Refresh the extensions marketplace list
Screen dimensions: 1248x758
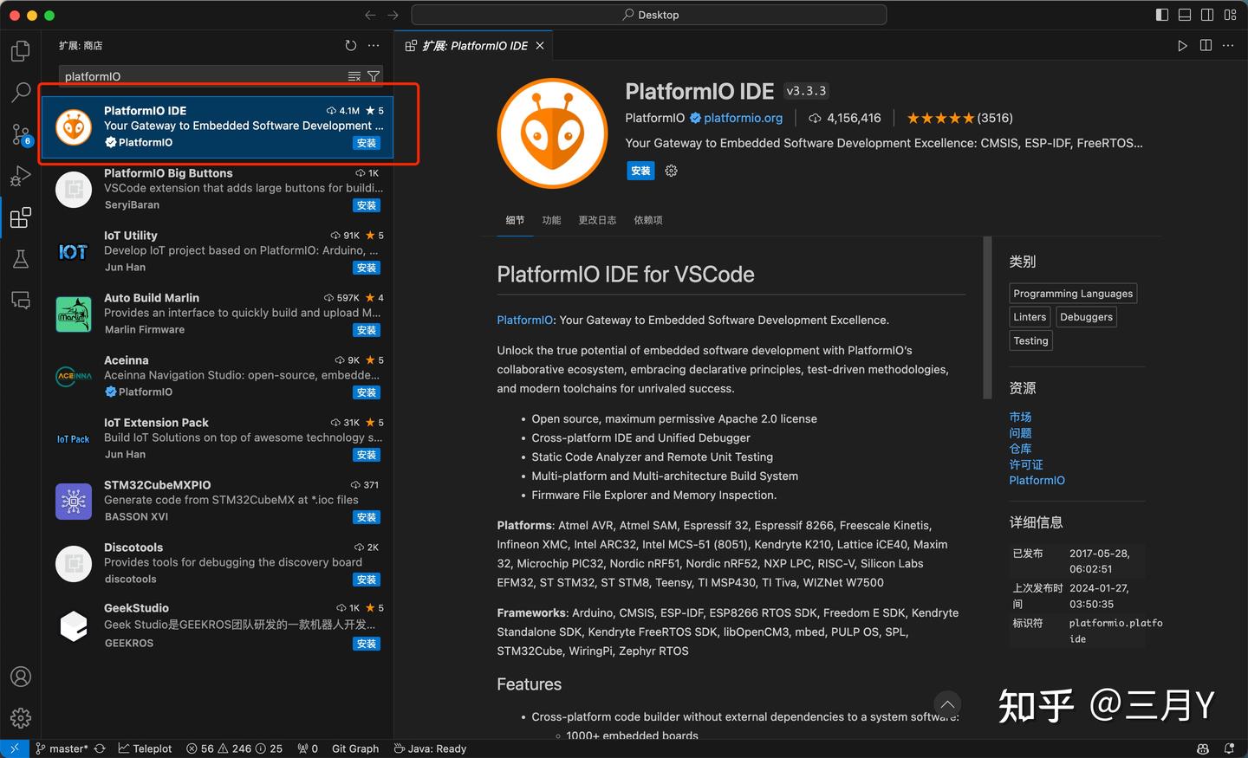pyautogui.click(x=350, y=45)
